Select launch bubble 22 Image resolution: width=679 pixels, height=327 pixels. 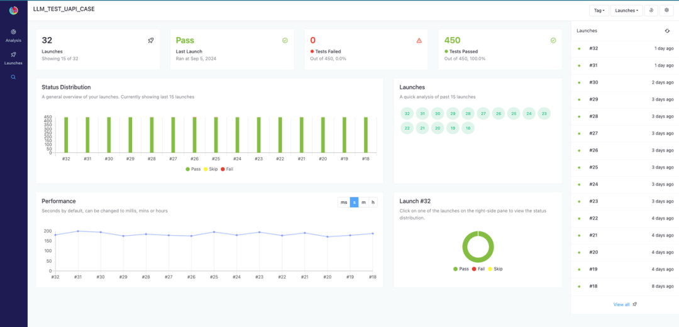click(407, 128)
